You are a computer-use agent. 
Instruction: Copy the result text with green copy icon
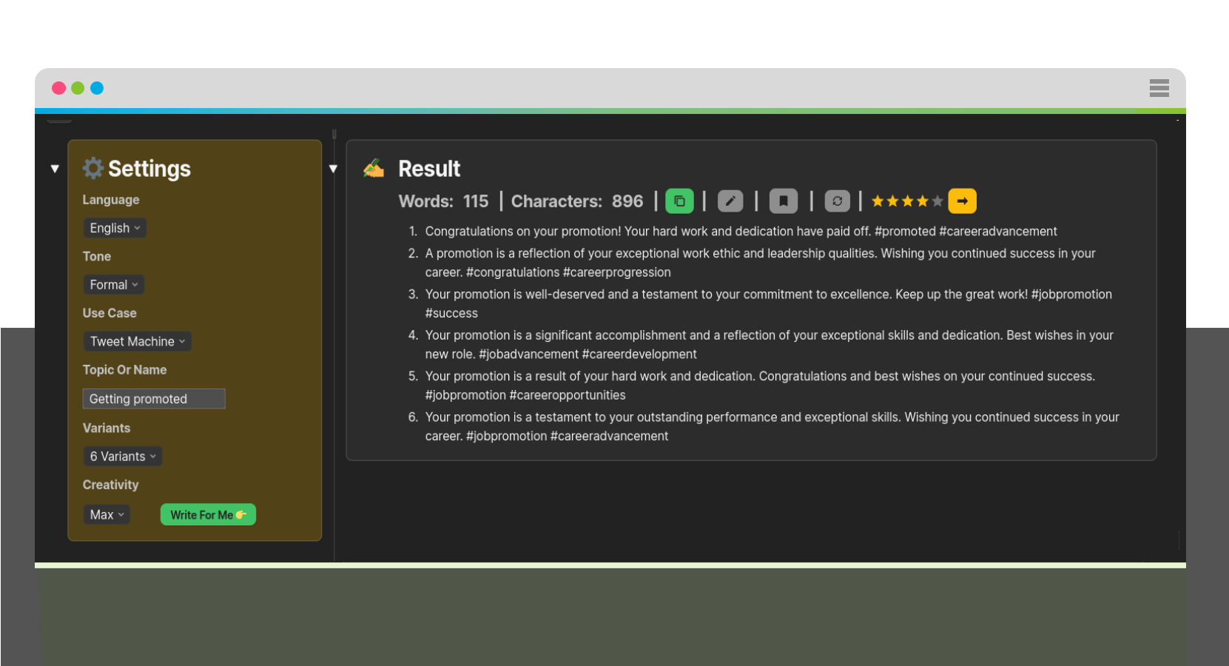click(679, 201)
